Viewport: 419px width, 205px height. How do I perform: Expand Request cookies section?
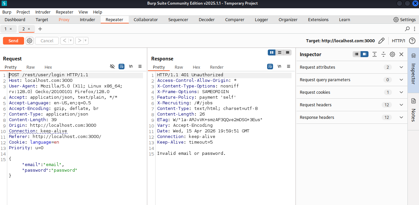click(x=401, y=92)
